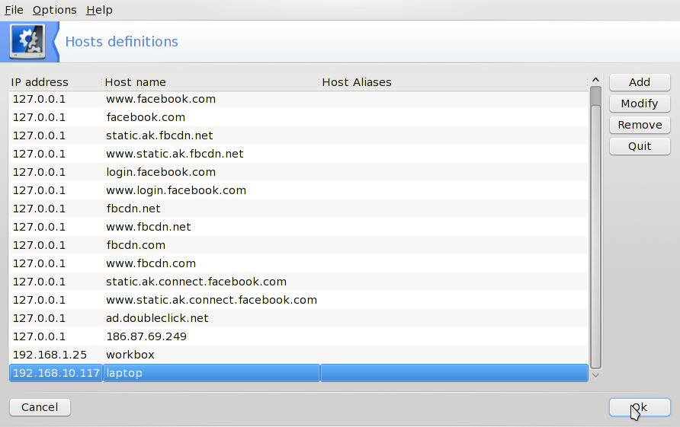Click the Remove button
This screenshot has width=680, height=427.
(x=639, y=125)
